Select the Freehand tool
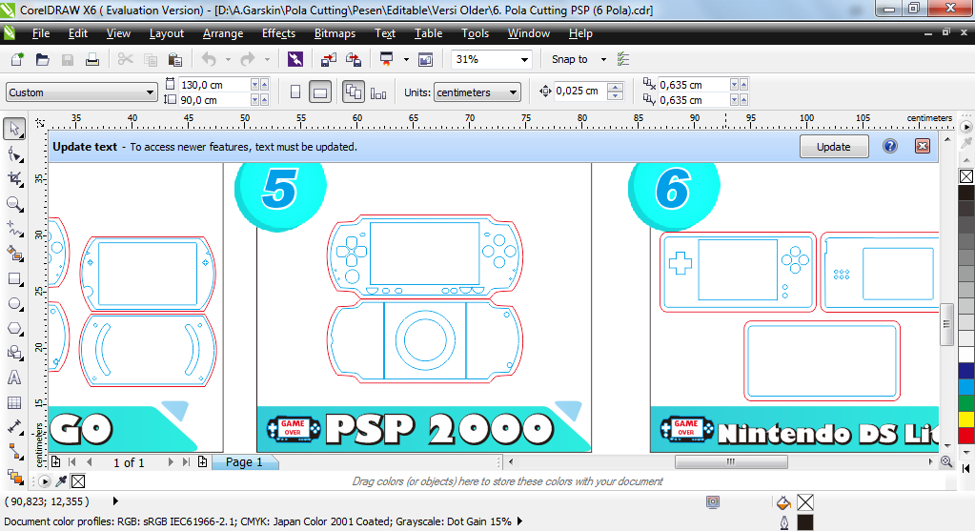975x531 pixels. click(14, 229)
